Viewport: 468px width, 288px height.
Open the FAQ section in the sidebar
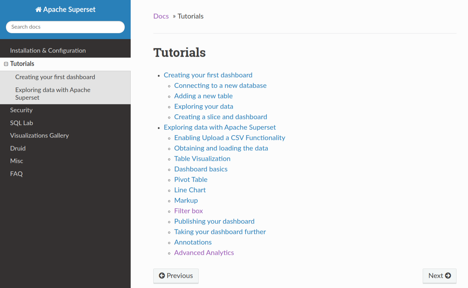coord(65,174)
